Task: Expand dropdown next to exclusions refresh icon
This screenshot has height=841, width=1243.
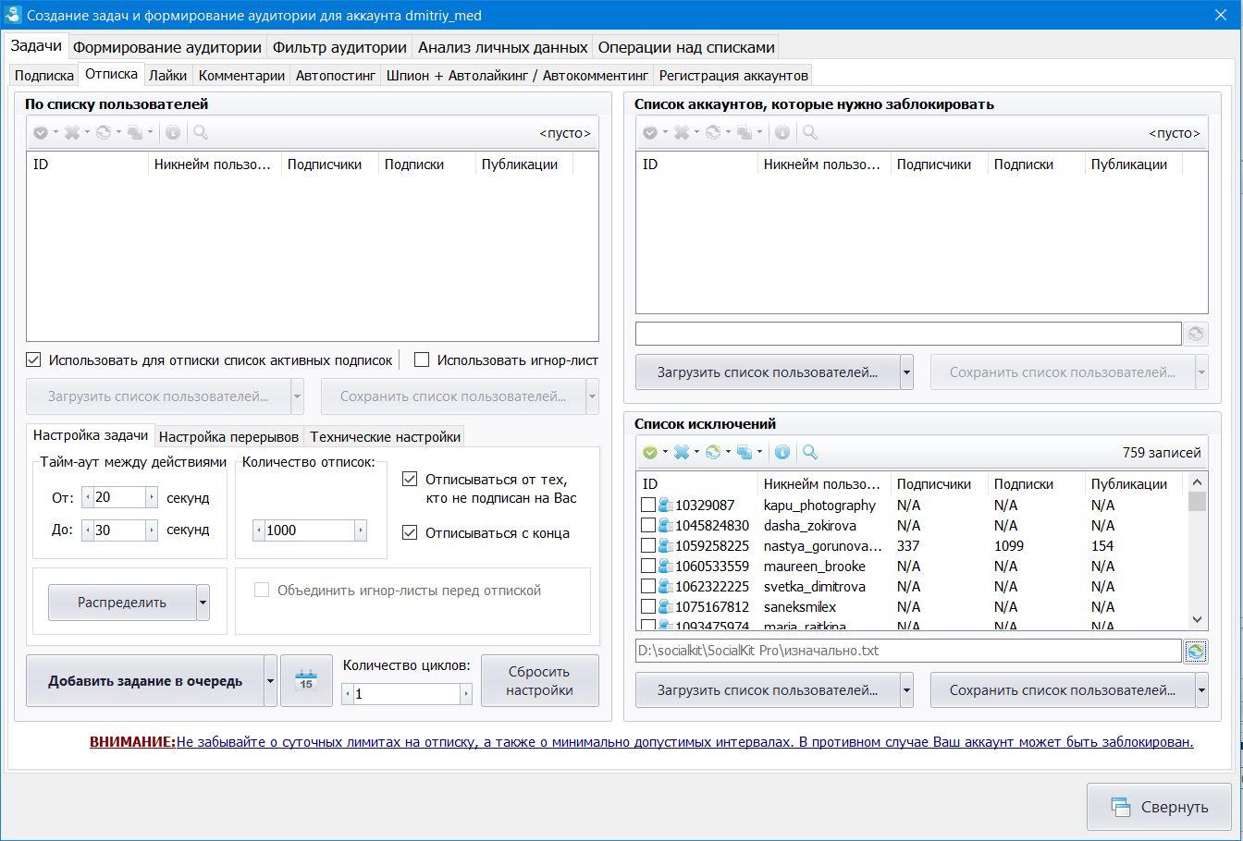Action: click(728, 452)
